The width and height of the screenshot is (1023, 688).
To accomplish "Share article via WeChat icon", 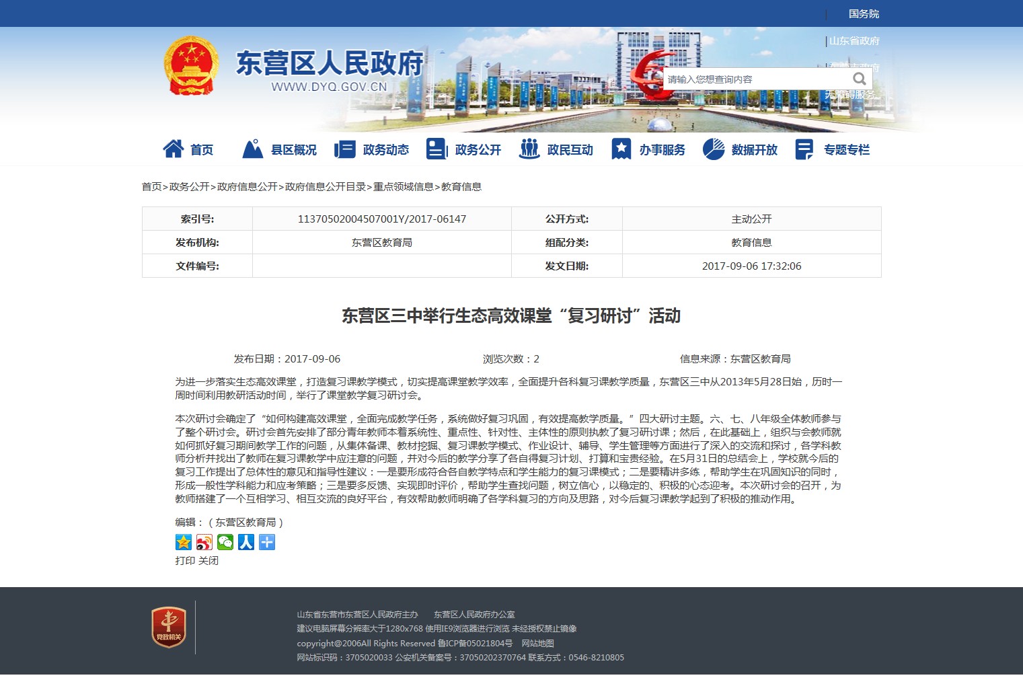I will point(225,542).
